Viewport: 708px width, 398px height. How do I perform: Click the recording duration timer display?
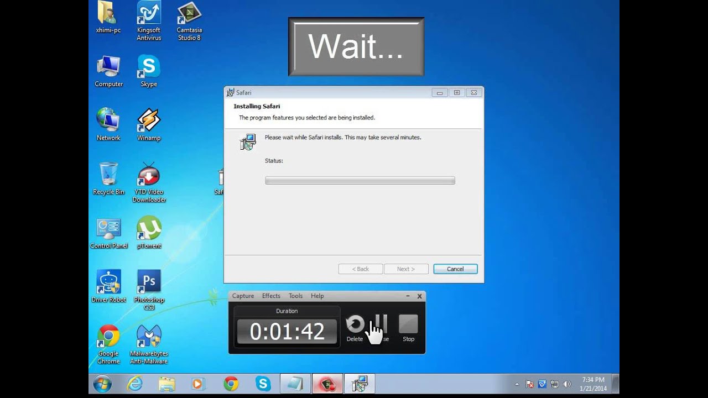[x=287, y=332]
